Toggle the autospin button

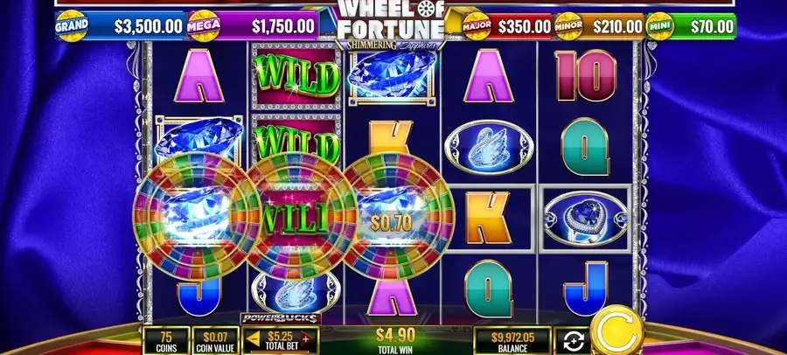573,341
